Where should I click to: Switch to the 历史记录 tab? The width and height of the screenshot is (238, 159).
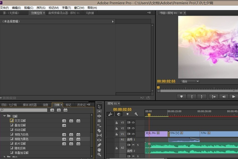coord(81,105)
